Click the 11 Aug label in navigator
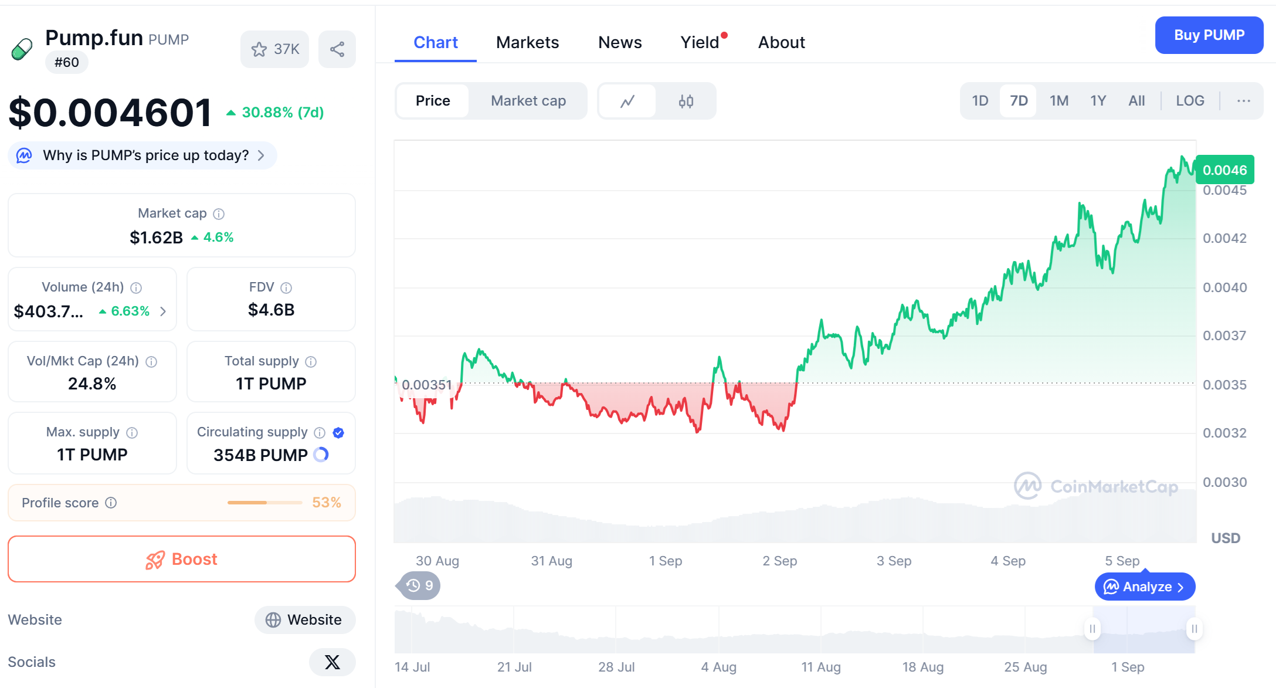The height and width of the screenshot is (688, 1276). click(821, 667)
